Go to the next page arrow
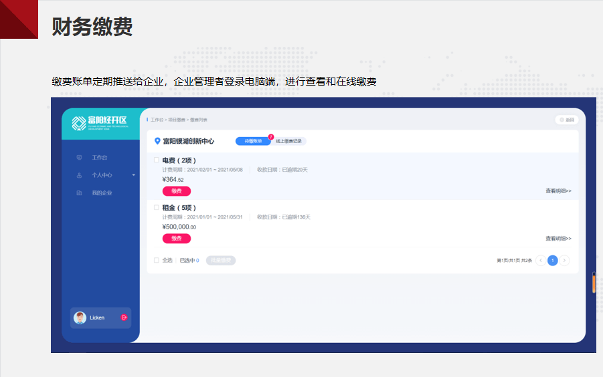 (565, 261)
